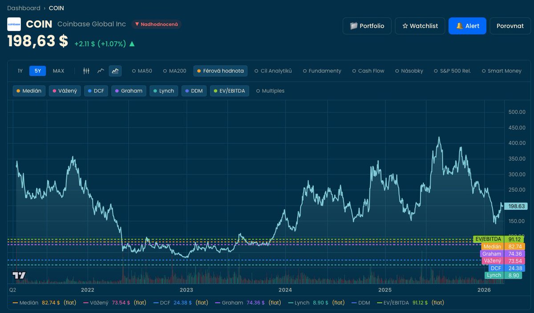Open the indicator settings sliders icon

pyautogui.click(x=86, y=71)
